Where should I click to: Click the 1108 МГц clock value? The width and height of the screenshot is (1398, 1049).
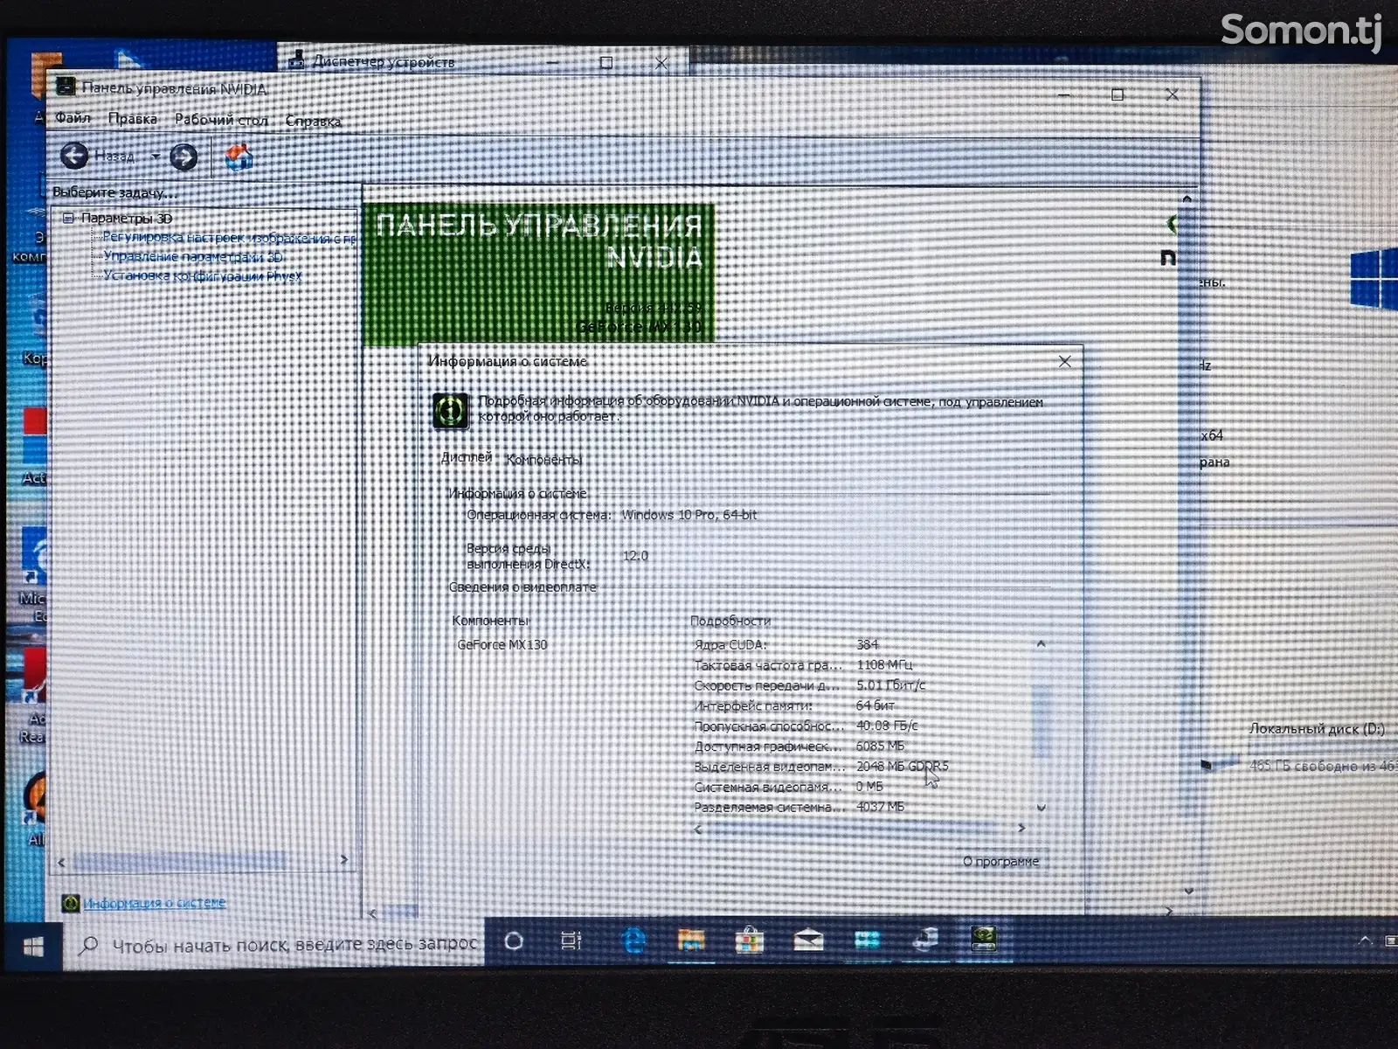(x=884, y=664)
